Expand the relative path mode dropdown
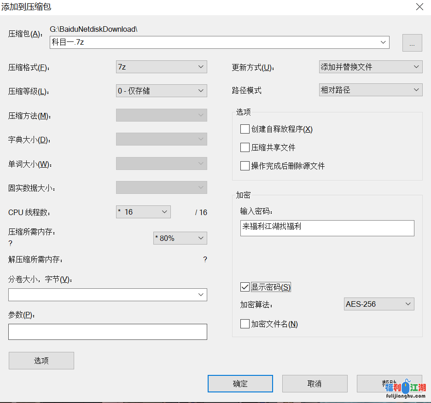Viewport: 431px width, 403px height. point(370,90)
